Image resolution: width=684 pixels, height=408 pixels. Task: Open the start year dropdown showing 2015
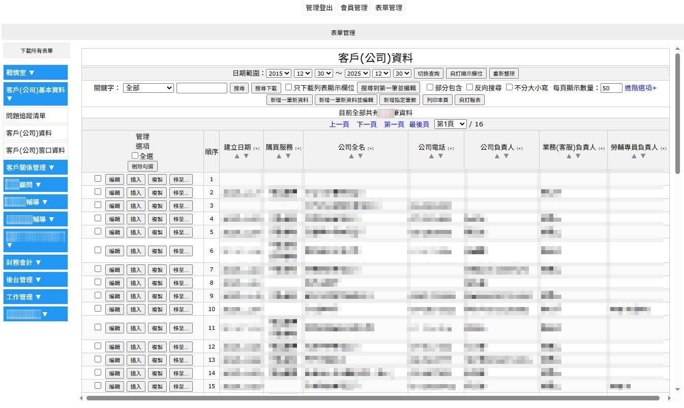click(x=279, y=74)
